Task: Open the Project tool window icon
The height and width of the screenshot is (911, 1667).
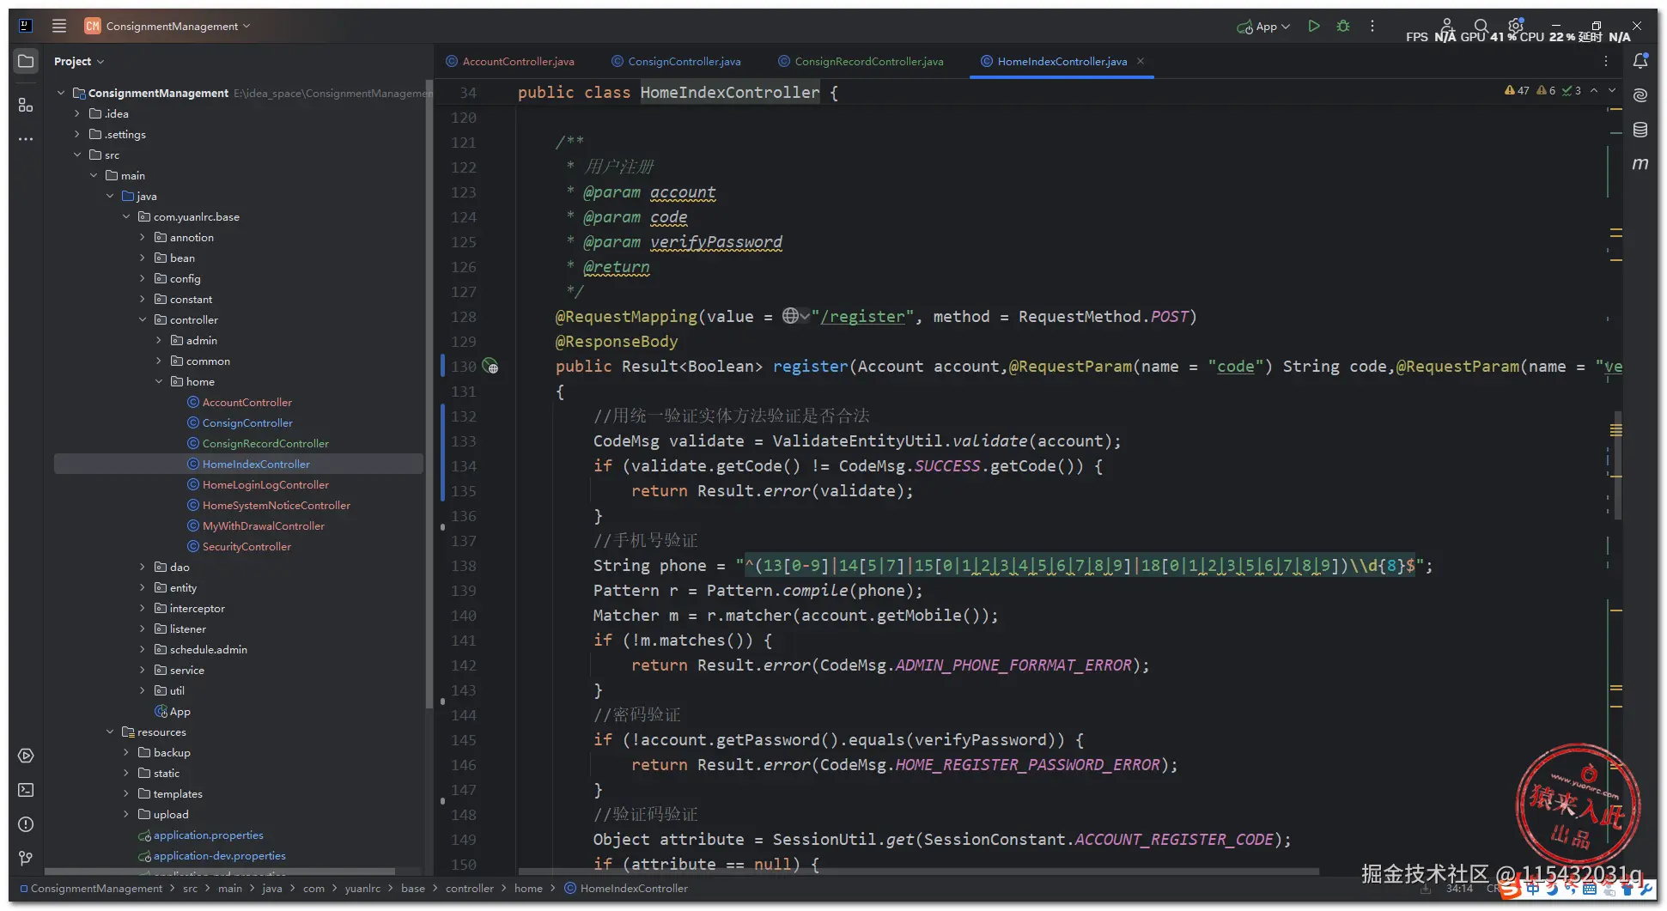Action: [26, 61]
